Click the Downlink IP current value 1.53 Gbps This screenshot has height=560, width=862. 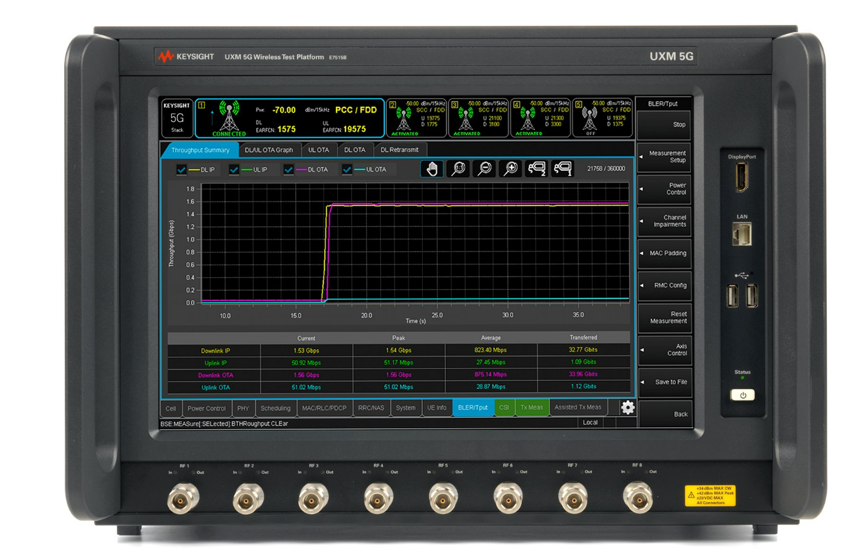pos(306,350)
